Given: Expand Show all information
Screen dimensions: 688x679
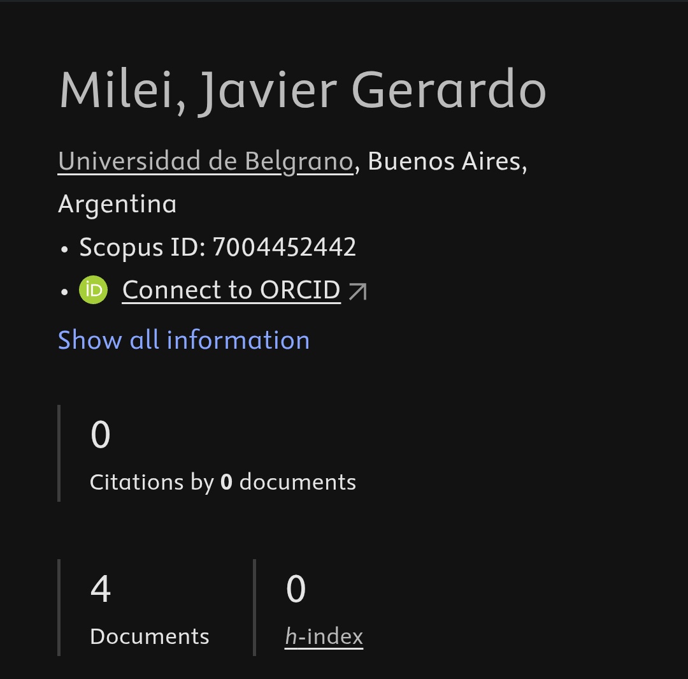Looking at the screenshot, I should [x=184, y=340].
